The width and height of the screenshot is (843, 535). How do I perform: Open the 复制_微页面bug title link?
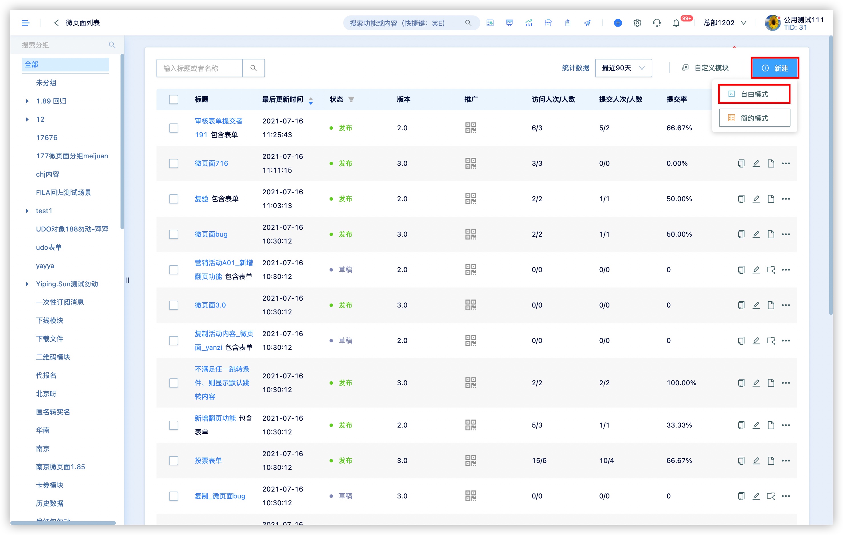220,496
